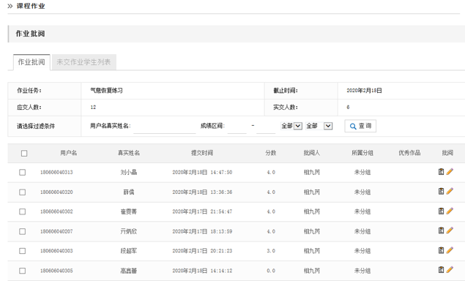
Task: Click the 实交人数 value 6
Action: click(x=348, y=108)
